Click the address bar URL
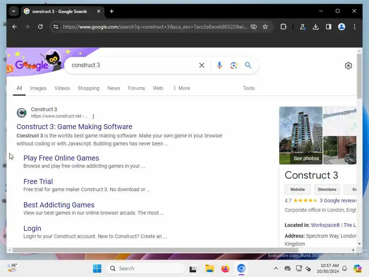Viewport: 369px width, 277px height. pos(155,27)
